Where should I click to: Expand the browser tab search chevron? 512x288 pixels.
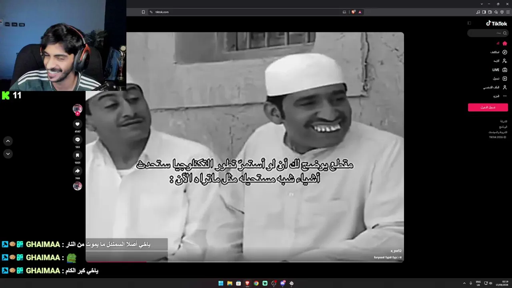tap(482, 4)
